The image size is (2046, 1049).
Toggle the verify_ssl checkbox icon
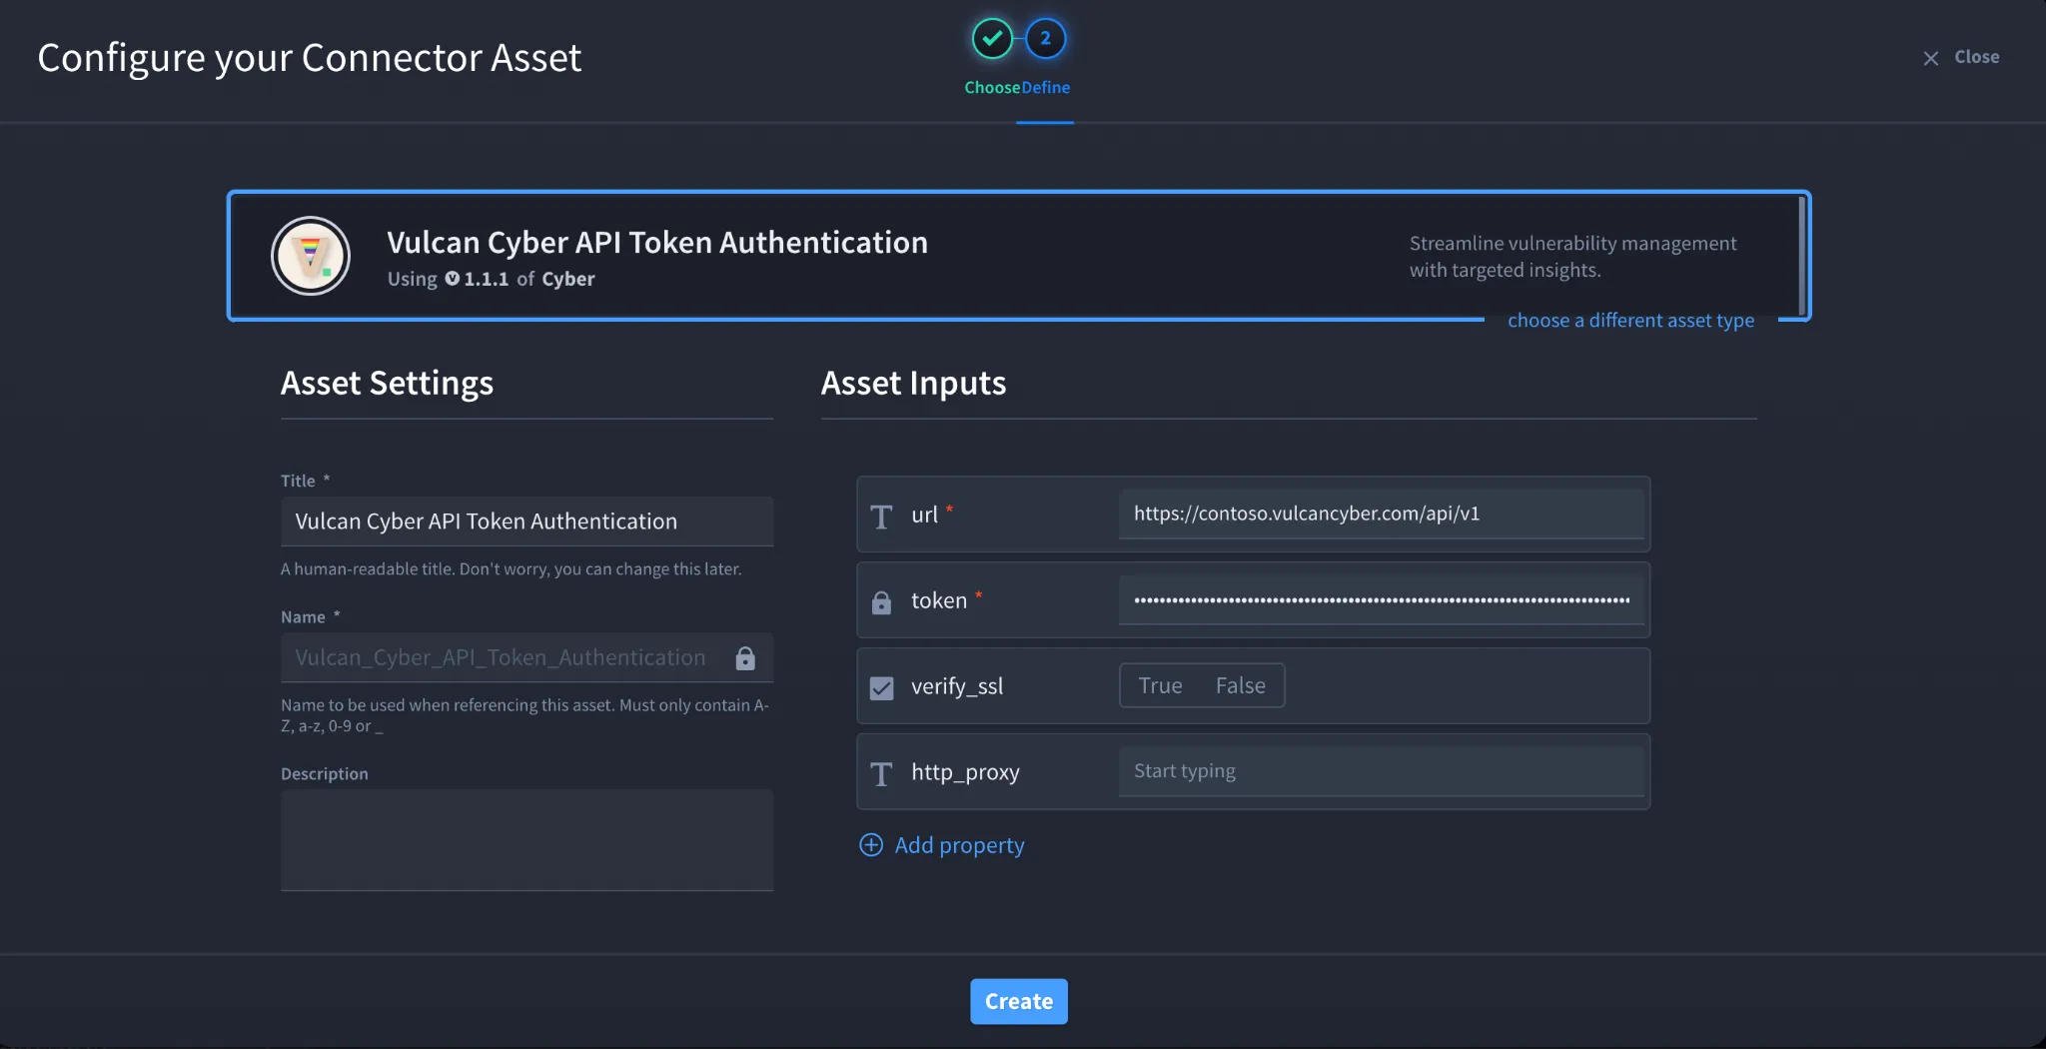881,687
